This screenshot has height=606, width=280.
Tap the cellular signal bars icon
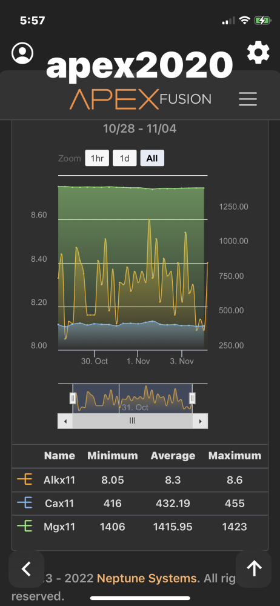[x=228, y=21]
